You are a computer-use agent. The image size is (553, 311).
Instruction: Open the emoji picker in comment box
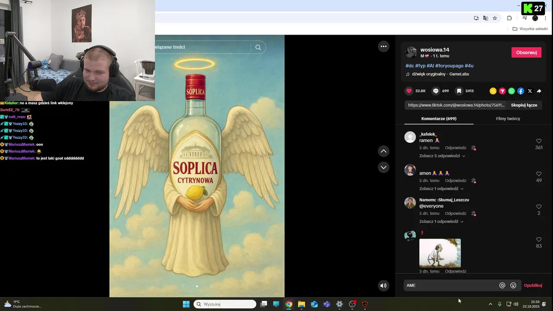[x=513, y=286]
